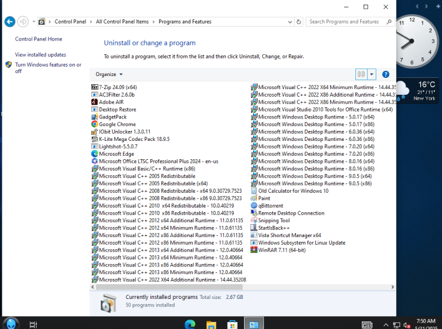Open Turn Windows features on or off
This screenshot has width=442, height=329.
[x=48, y=68]
